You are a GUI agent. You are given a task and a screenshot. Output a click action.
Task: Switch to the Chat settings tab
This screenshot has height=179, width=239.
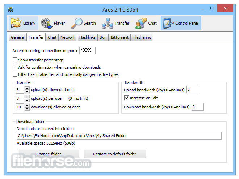point(52,37)
